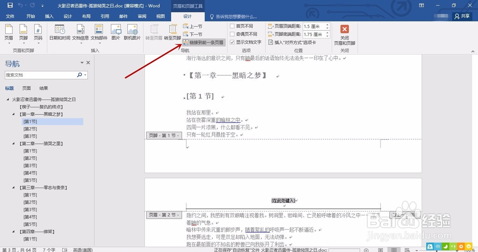Screen dimensions: 478x252
Task: Click the 【第一章——黑暗之梦】 heading in document
Action: coord(227,75)
